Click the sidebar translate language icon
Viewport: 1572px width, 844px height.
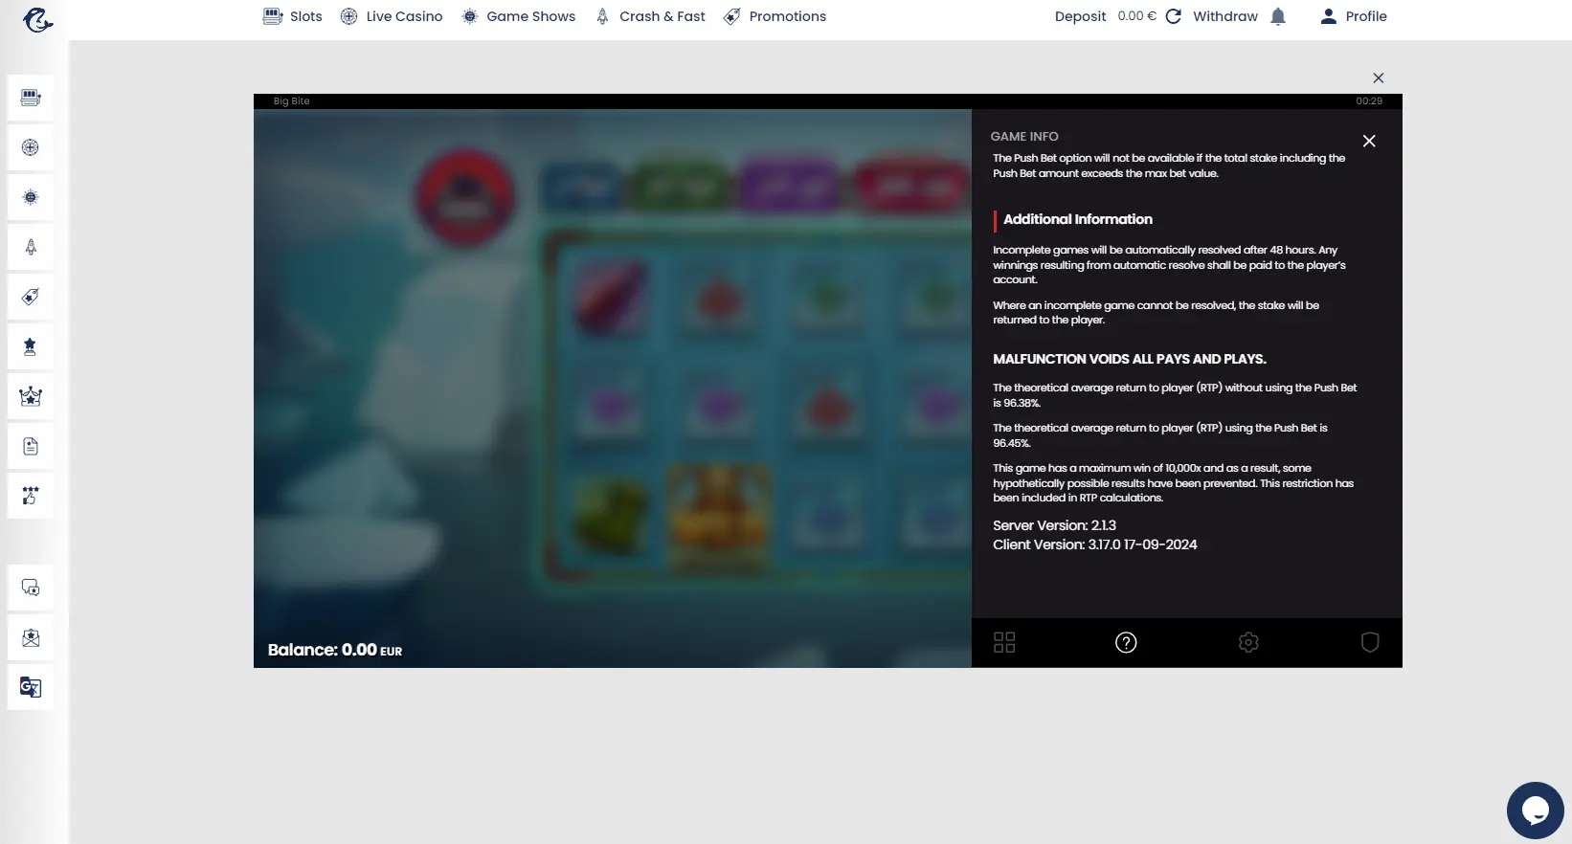click(31, 687)
